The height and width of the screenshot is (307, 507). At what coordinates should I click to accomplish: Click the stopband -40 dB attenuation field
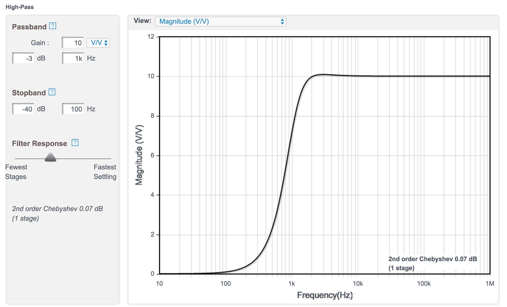(23, 109)
